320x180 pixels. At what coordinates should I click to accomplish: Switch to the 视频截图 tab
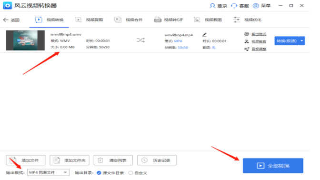[x=208, y=20]
